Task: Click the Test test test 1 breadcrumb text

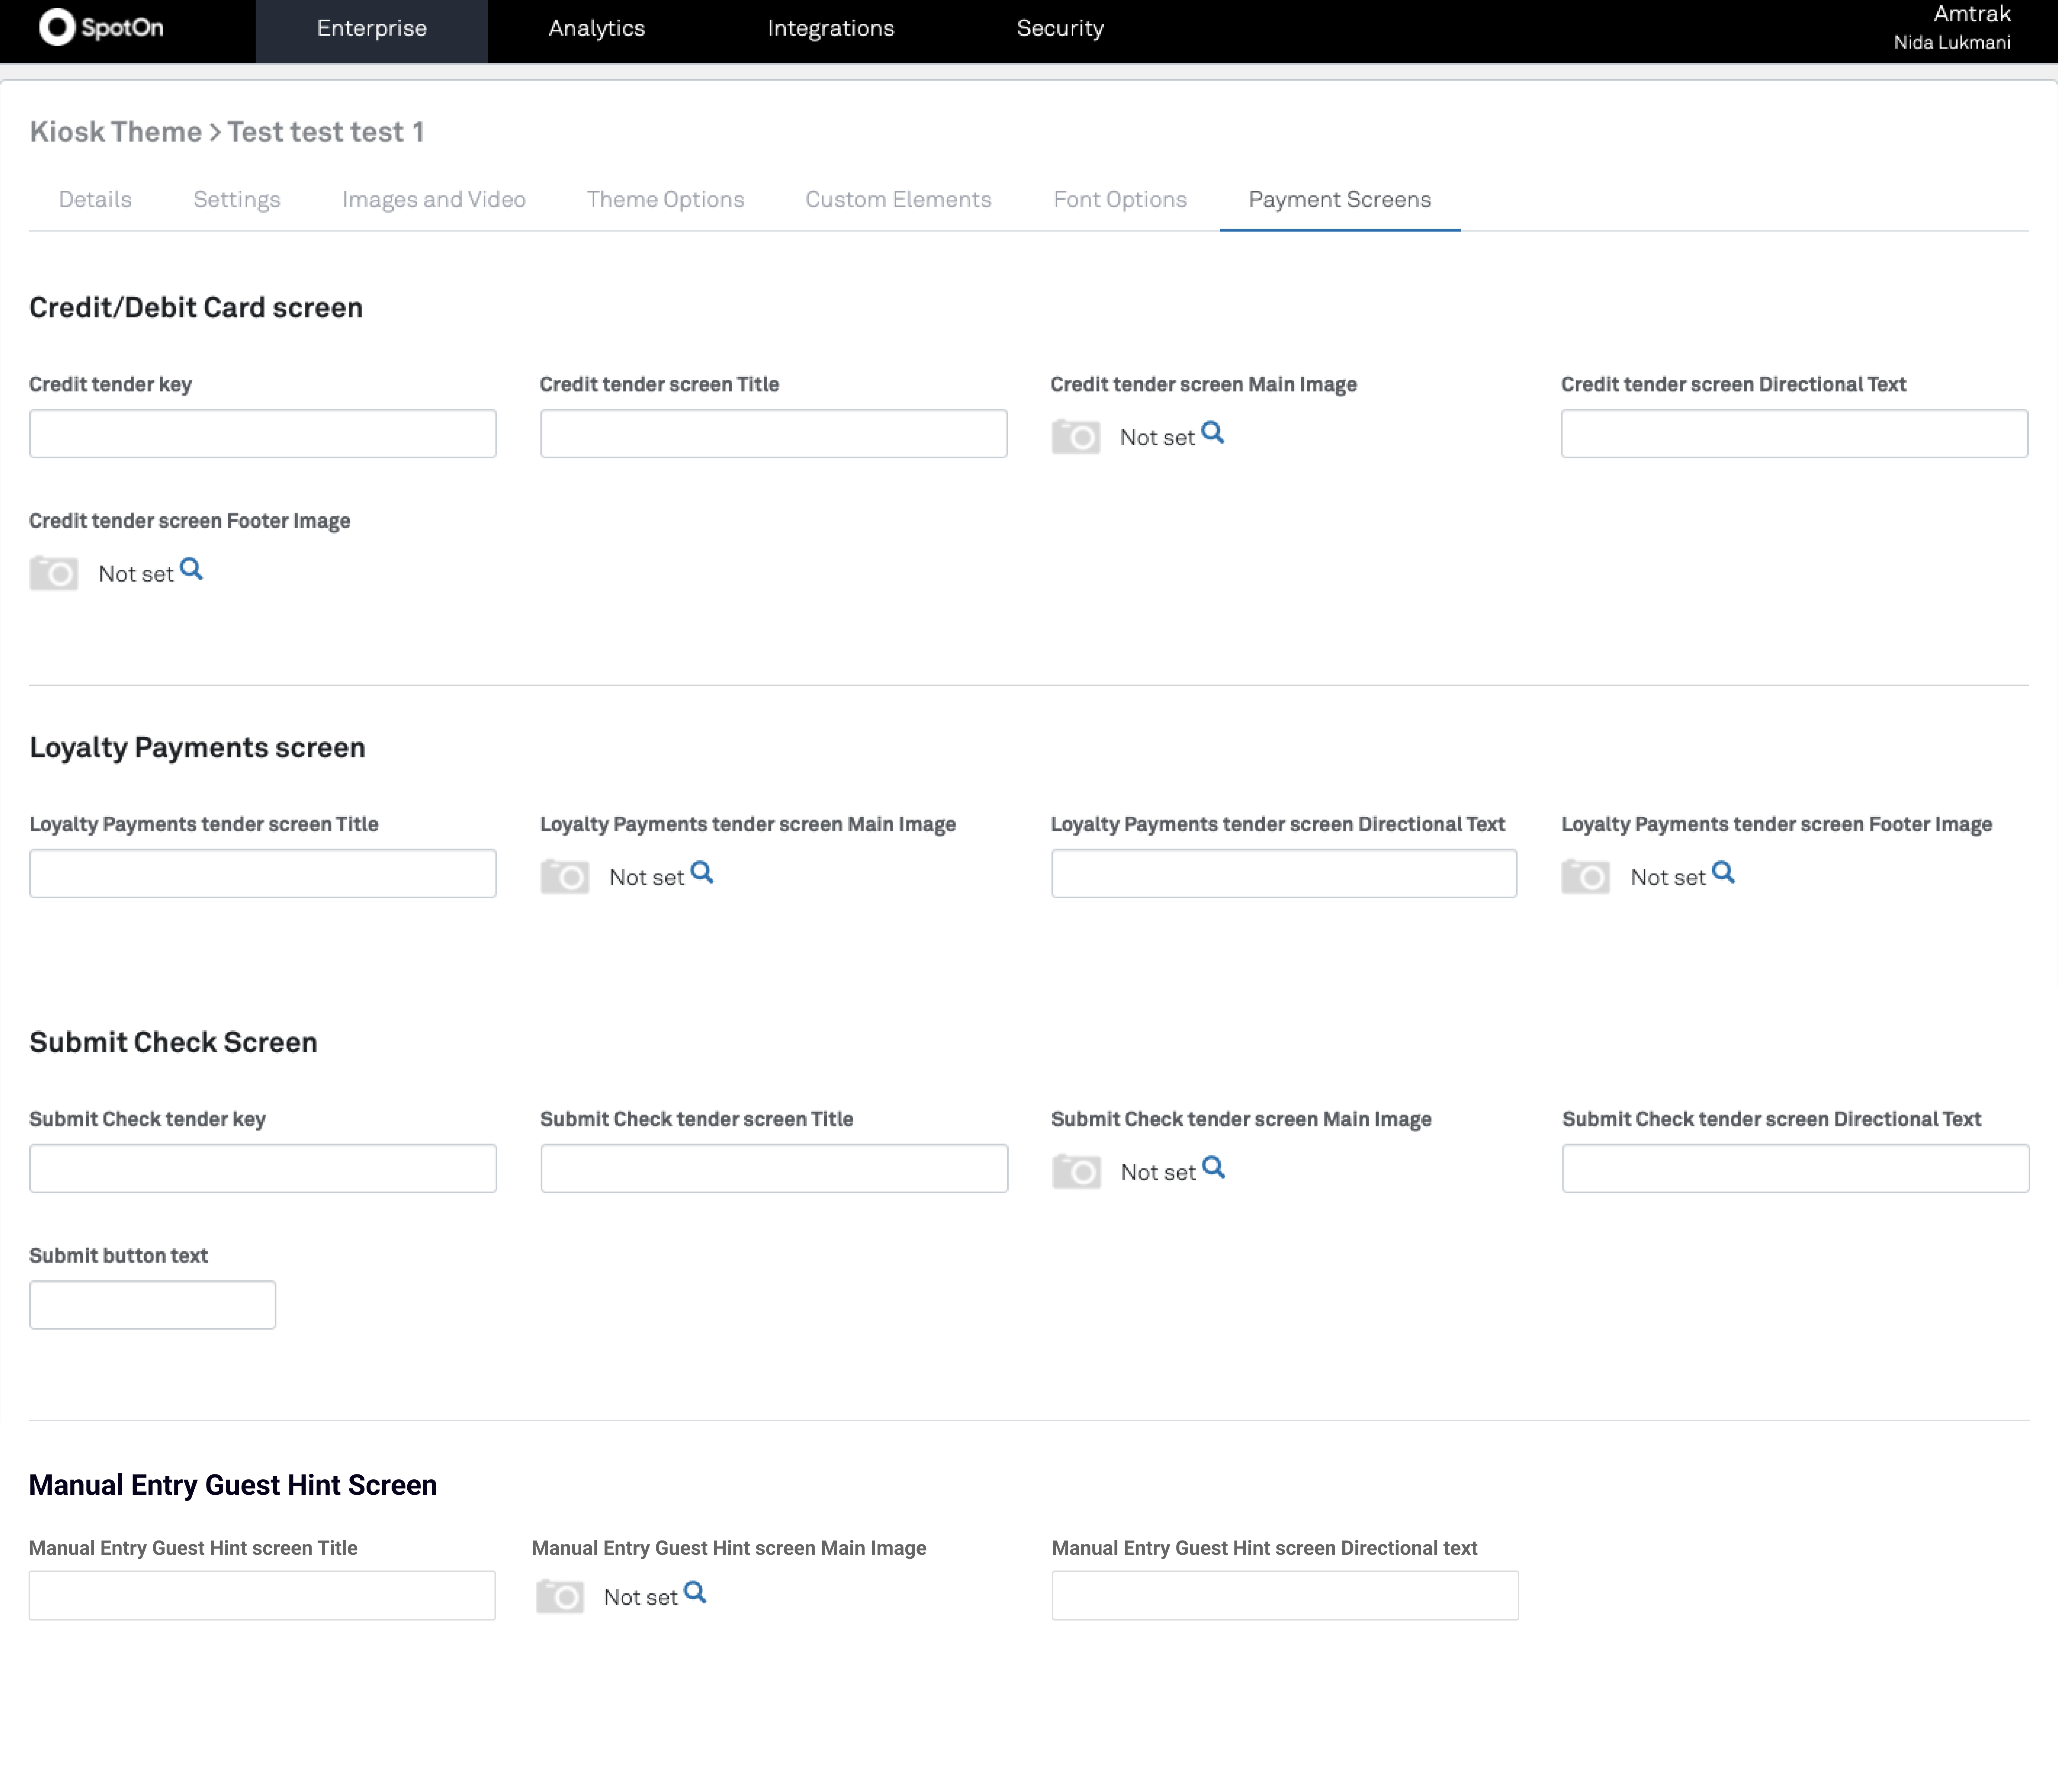Action: [x=326, y=132]
